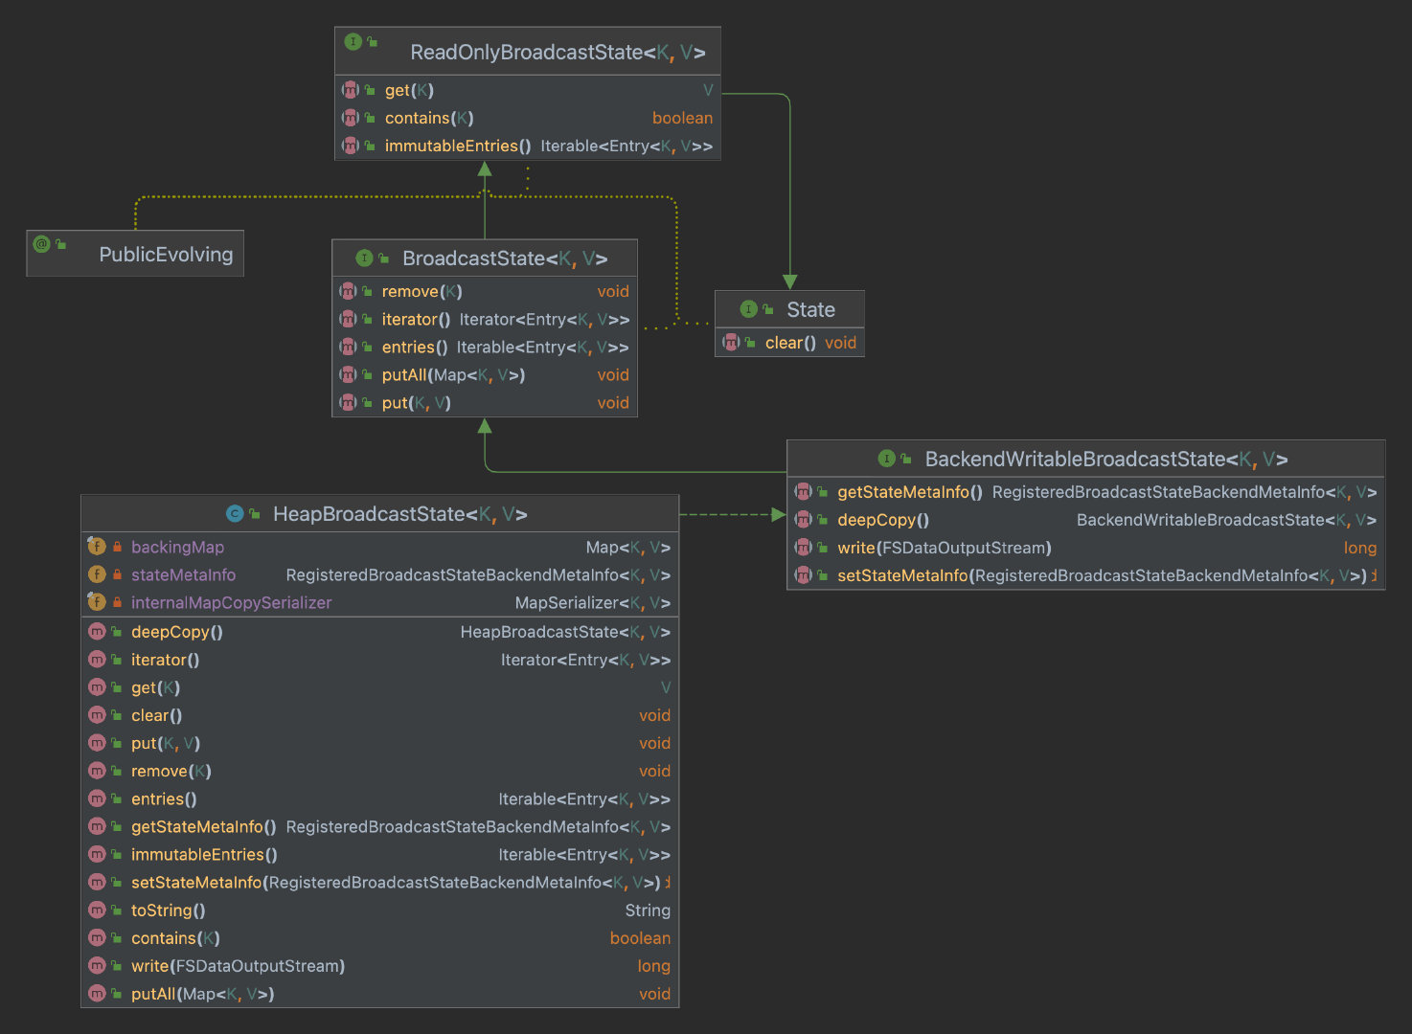Click the field icon next to backingMap

click(97, 547)
